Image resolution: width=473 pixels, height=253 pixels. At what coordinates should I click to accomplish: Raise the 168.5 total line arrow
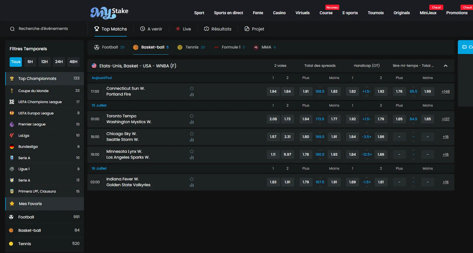[x=320, y=87]
